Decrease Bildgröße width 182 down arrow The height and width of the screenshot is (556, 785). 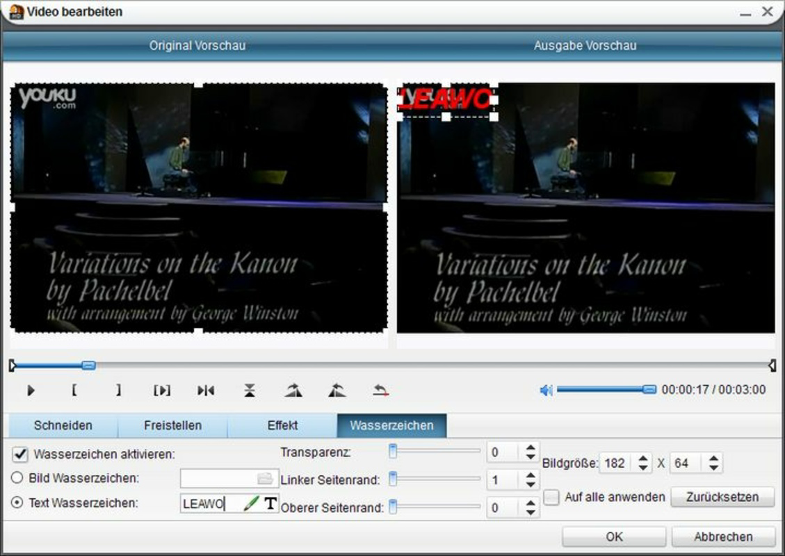click(643, 468)
